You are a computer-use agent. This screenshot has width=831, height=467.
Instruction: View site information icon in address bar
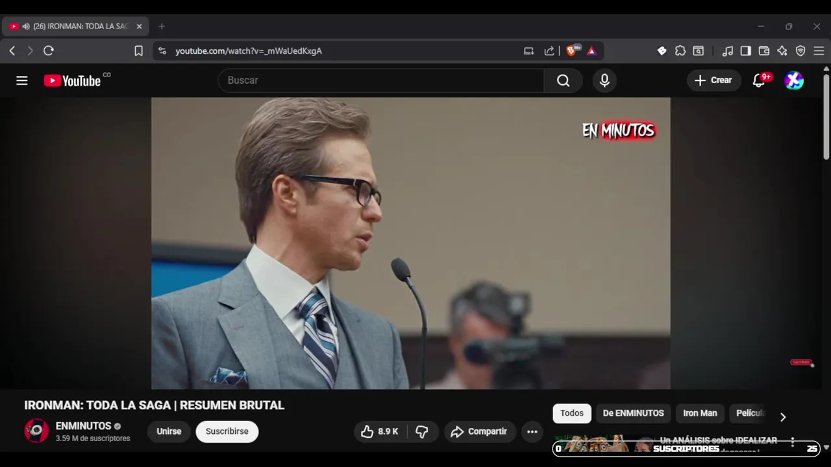pyautogui.click(x=162, y=51)
